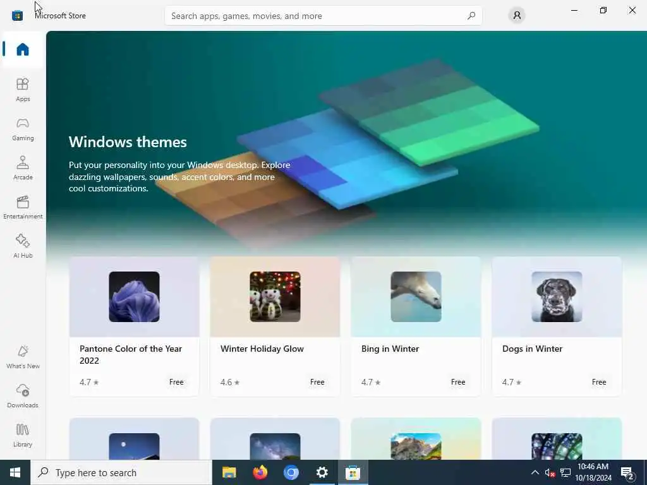Focus the Search apps, games, movies field
This screenshot has height=485, width=647.
(x=323, y=16)
